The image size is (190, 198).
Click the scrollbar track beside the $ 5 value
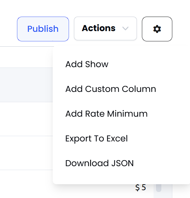coord(163,191)
